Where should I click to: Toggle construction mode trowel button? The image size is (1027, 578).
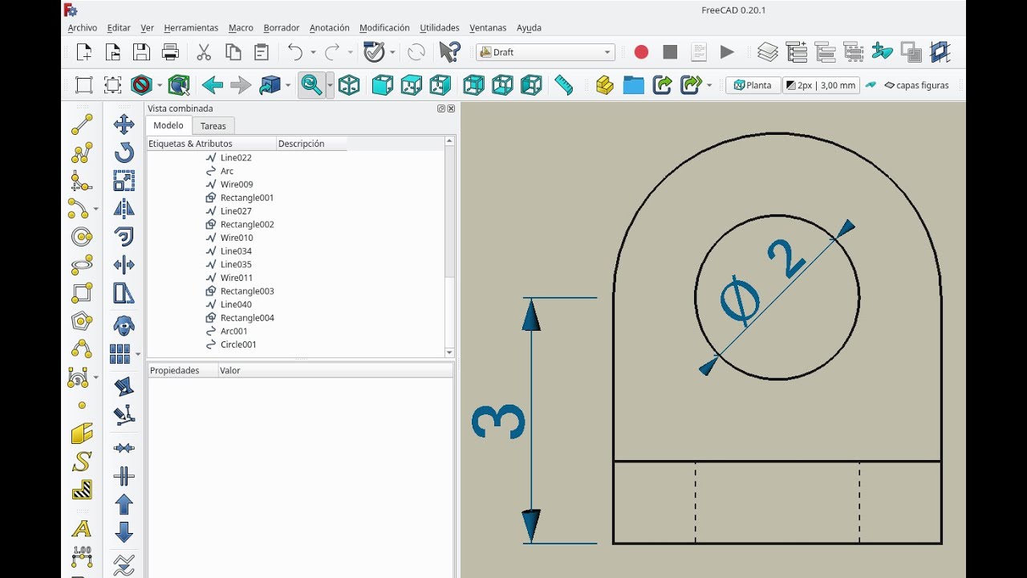tap(871, 85)
